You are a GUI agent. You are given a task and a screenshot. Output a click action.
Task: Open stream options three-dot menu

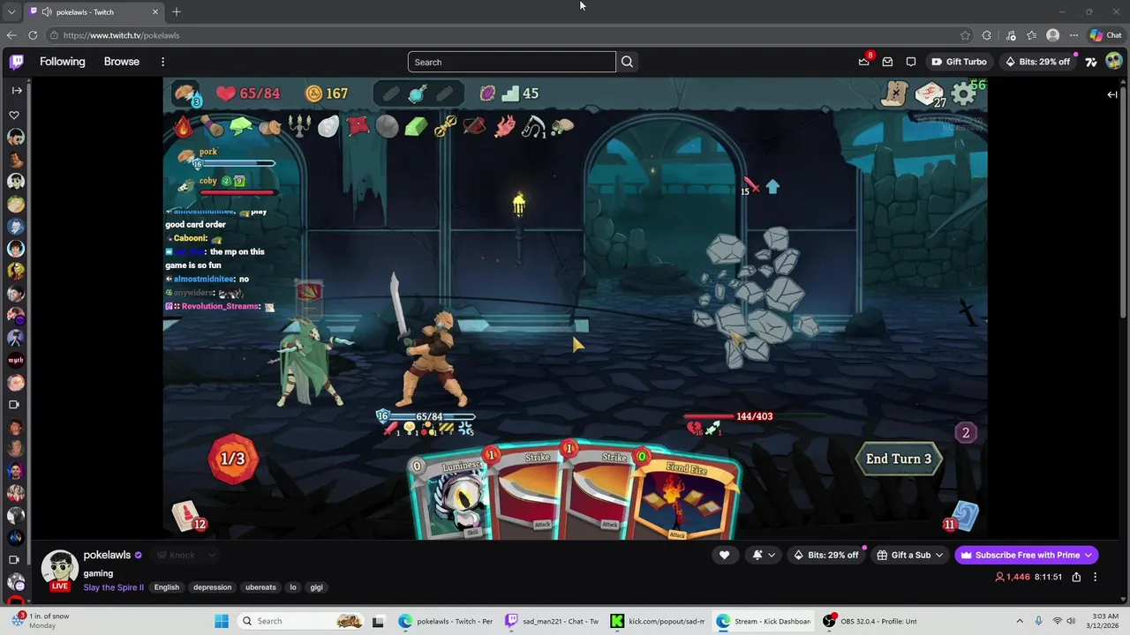[x=1095, y=577]
